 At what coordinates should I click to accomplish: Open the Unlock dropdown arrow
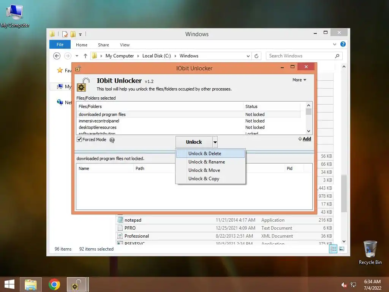tap(215, 142)
